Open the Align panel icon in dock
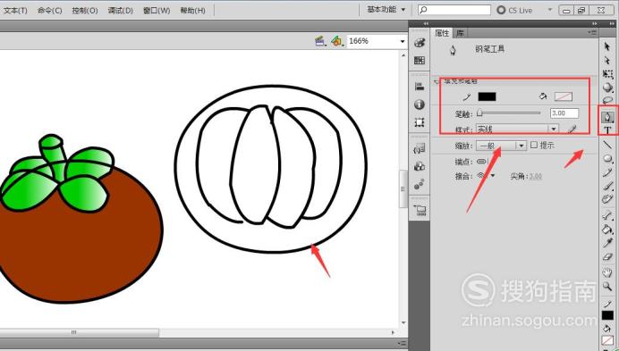The width and height of the screenshot is (619, 351). coord(420,87)
